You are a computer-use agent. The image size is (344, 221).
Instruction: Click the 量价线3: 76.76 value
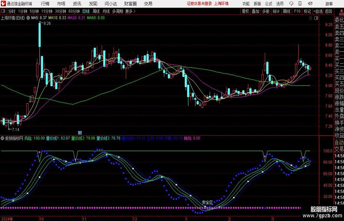(108, 138)
